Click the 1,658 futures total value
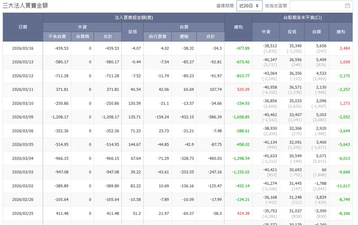 345,62
